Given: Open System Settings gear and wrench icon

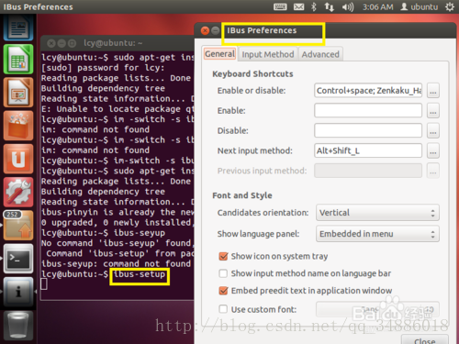Looking at the screenshot, I should pos(18,192).
